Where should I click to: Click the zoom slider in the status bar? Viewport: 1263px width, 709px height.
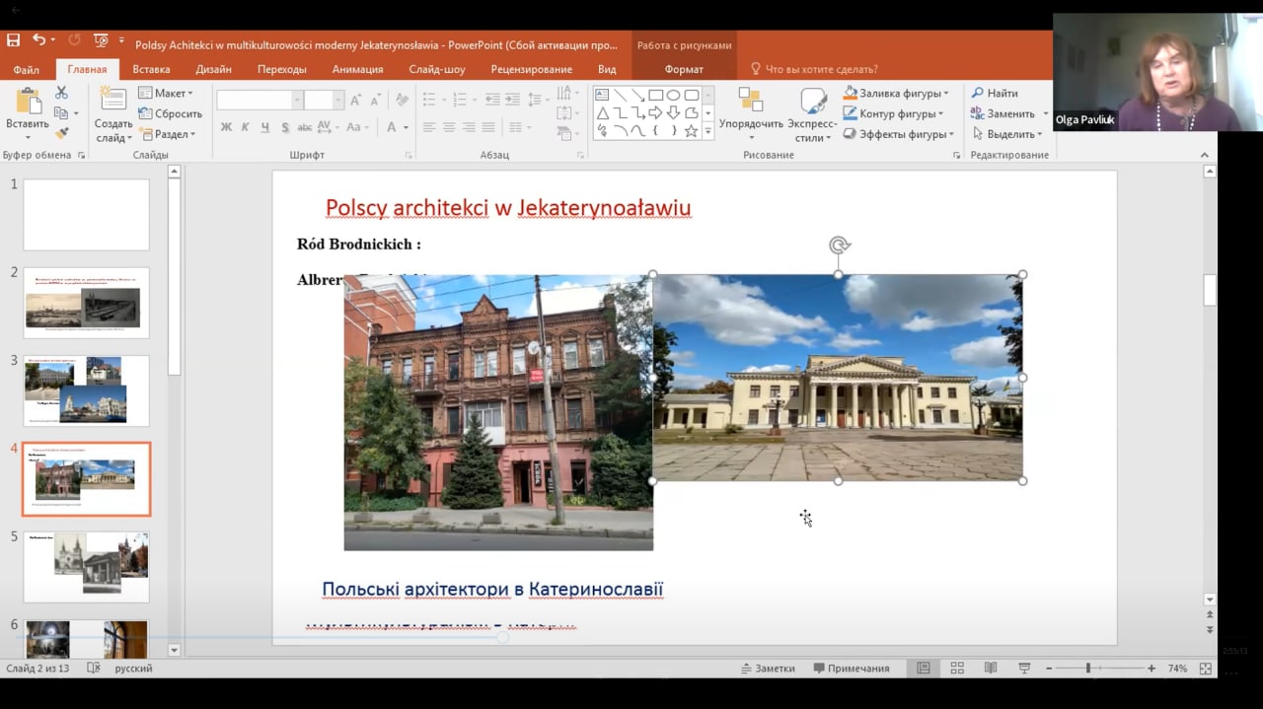(x=1088, y=669)
